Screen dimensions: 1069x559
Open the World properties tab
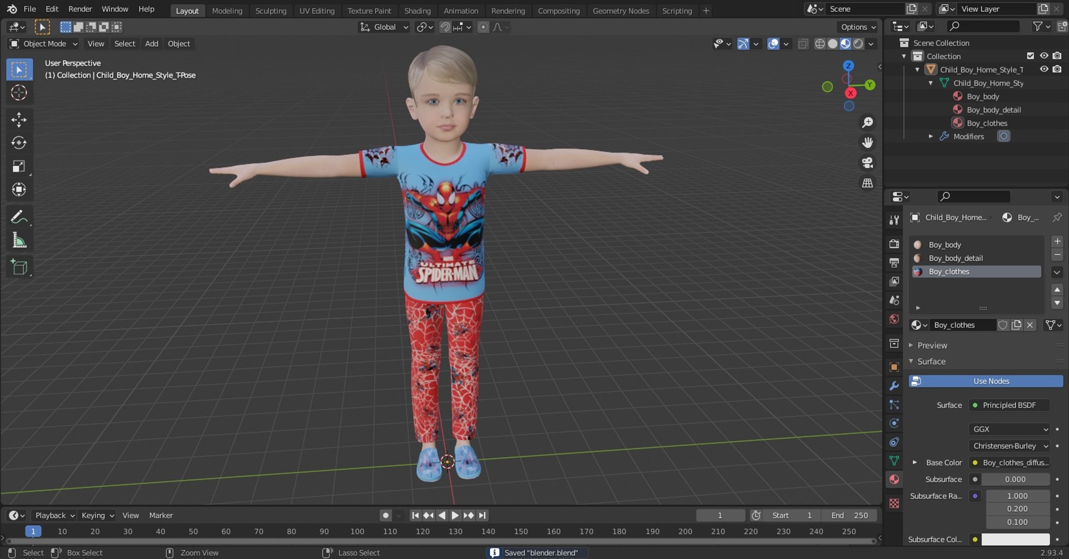click(x=894, y=319)
